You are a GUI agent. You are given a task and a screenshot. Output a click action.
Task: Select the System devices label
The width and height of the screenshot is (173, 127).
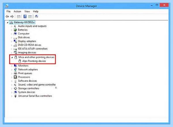[x=27, y=92]
